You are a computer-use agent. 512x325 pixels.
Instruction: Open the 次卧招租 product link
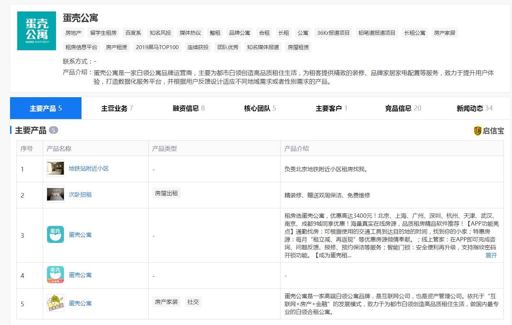[80, 194]
